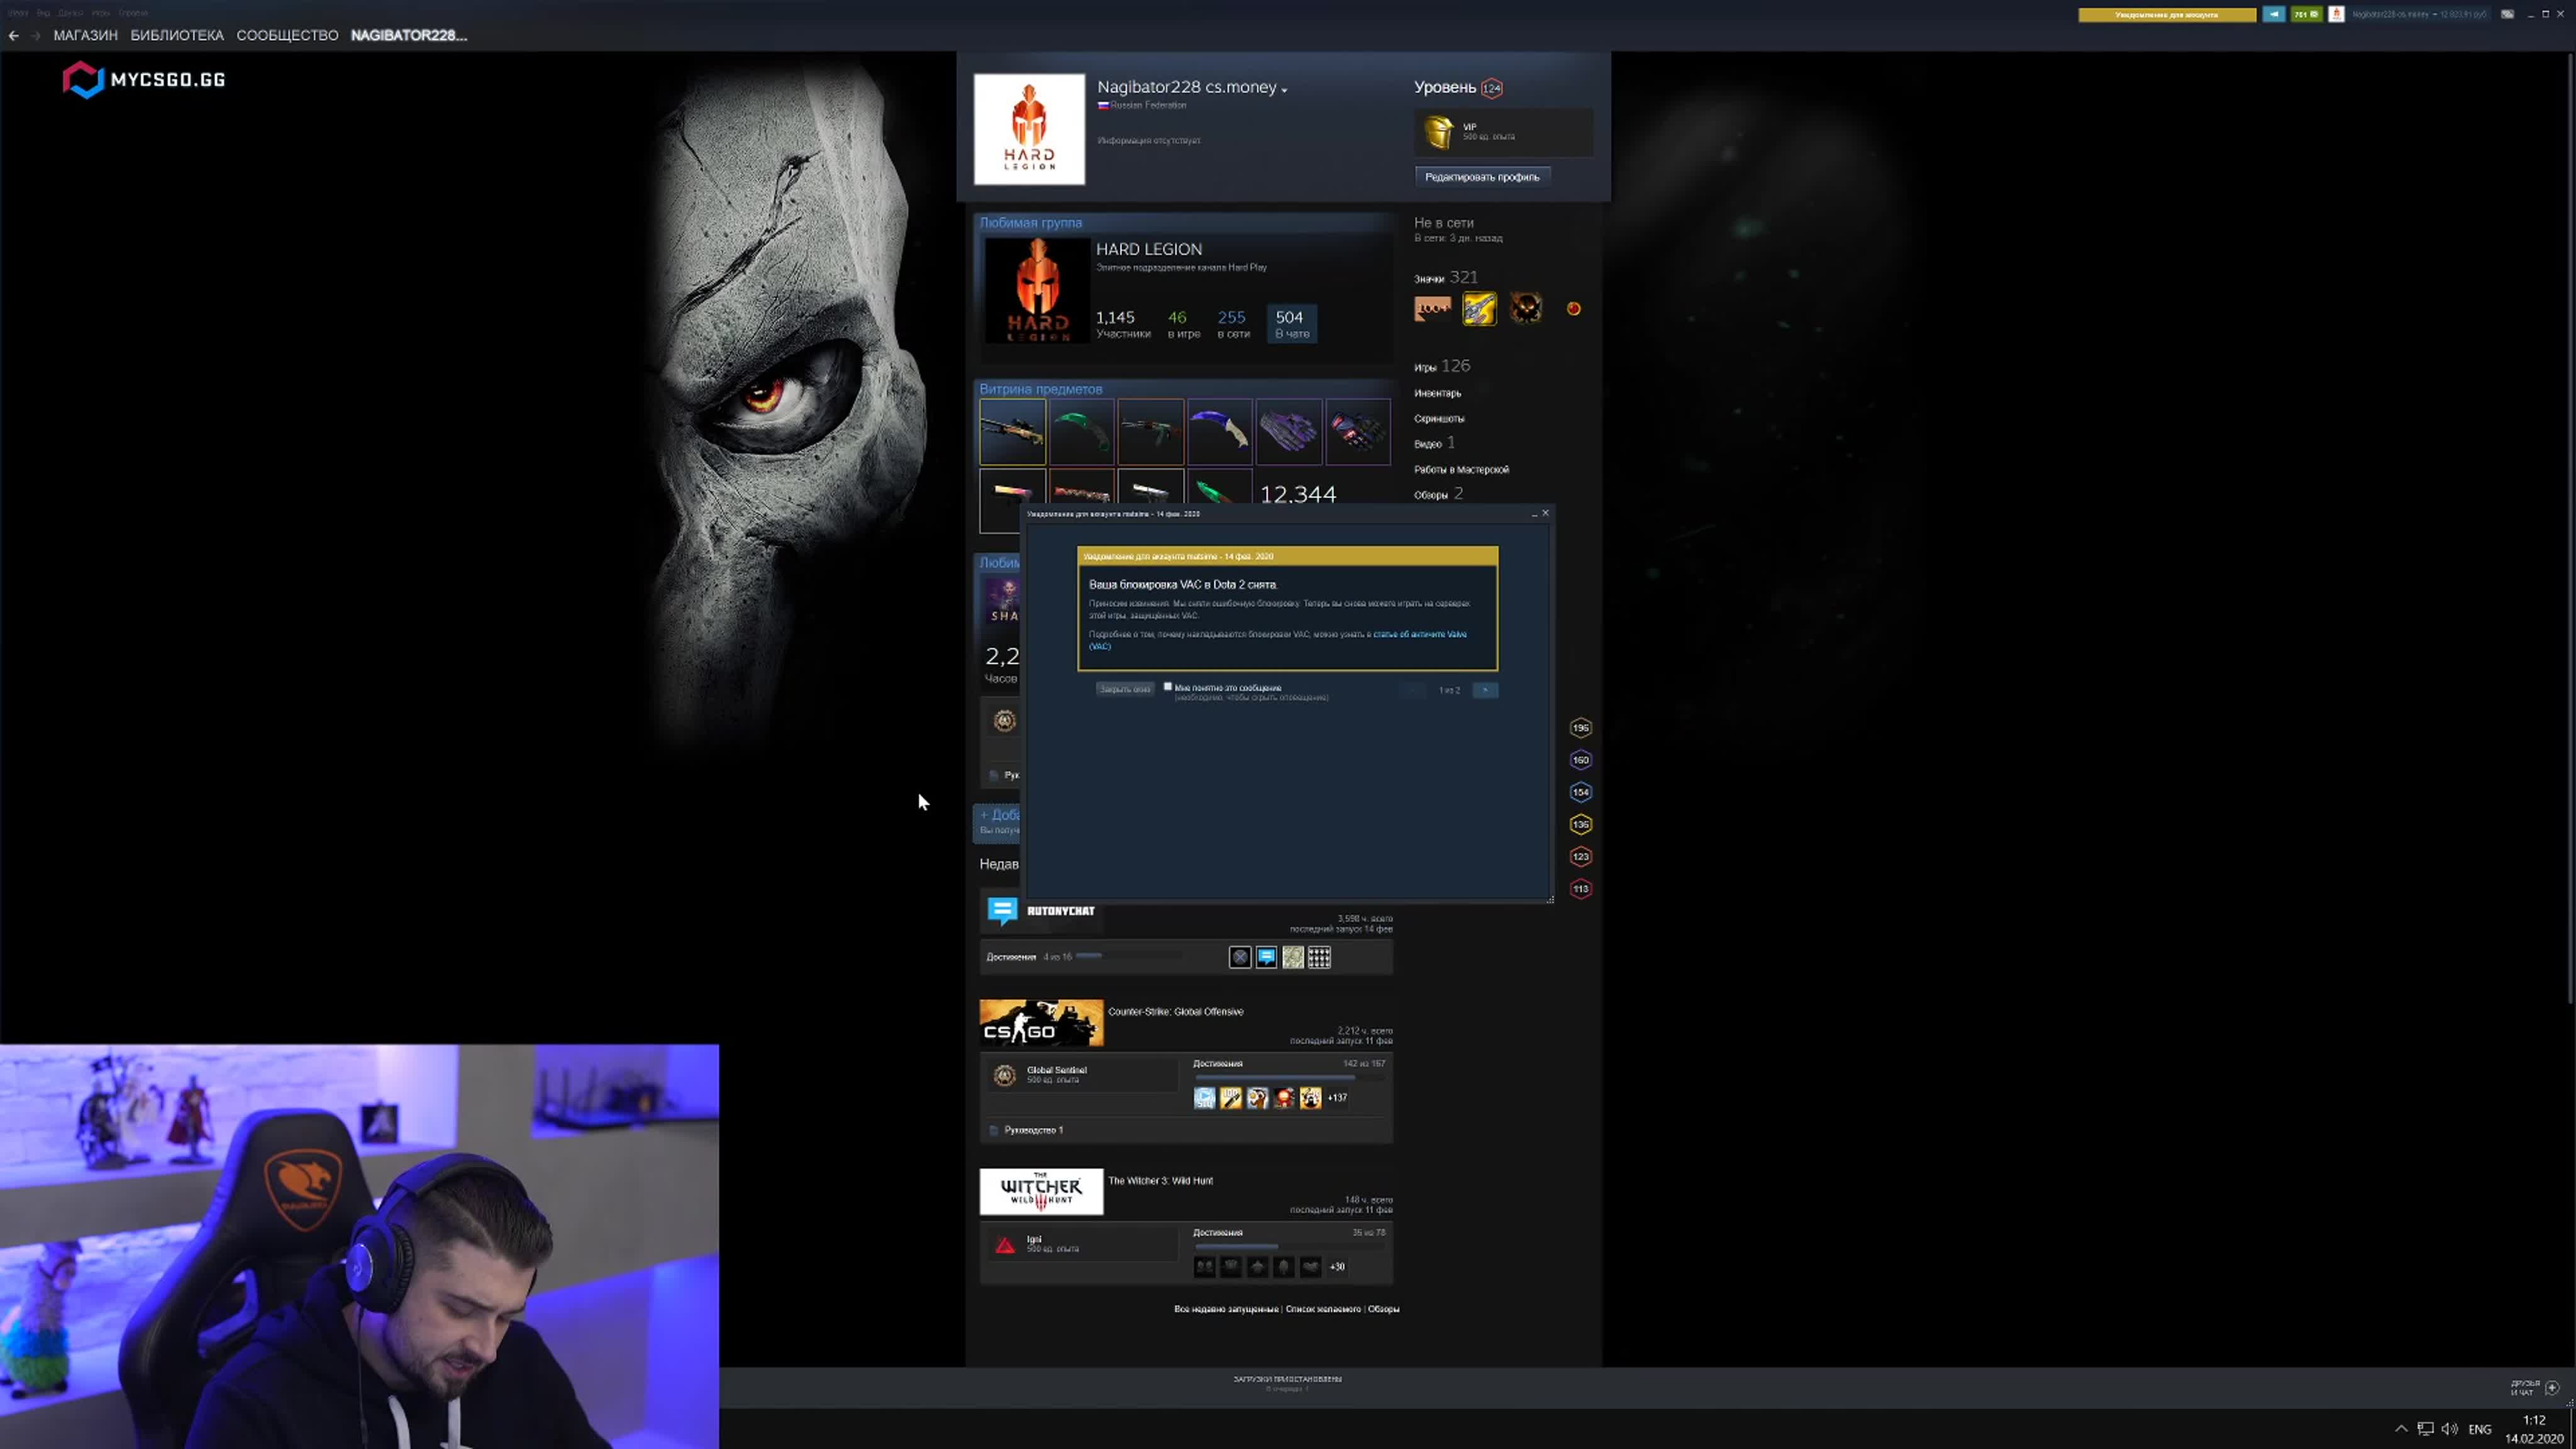Open friend level badge 113
The image size is (2576, 1449).
pyautogui.click(x=1580, y=889)
